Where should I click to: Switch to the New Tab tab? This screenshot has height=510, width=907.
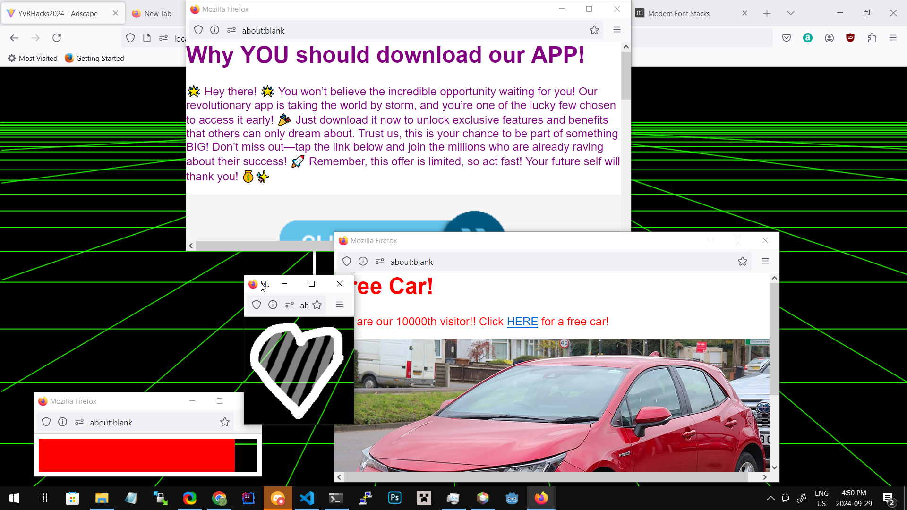point(158,13)
